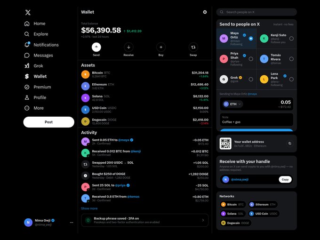Click the Note field with Coffee + gas

click(x=256, y=120)
